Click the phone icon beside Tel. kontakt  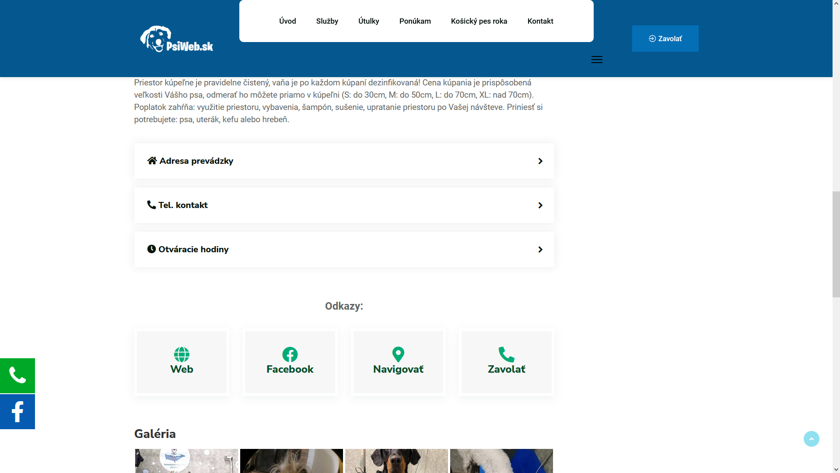[x=151, y=205]
